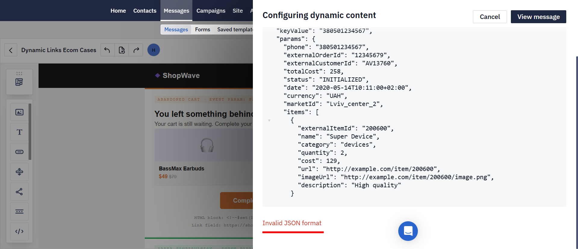Click the "name": "Super Device" line

tap(338, 136)
